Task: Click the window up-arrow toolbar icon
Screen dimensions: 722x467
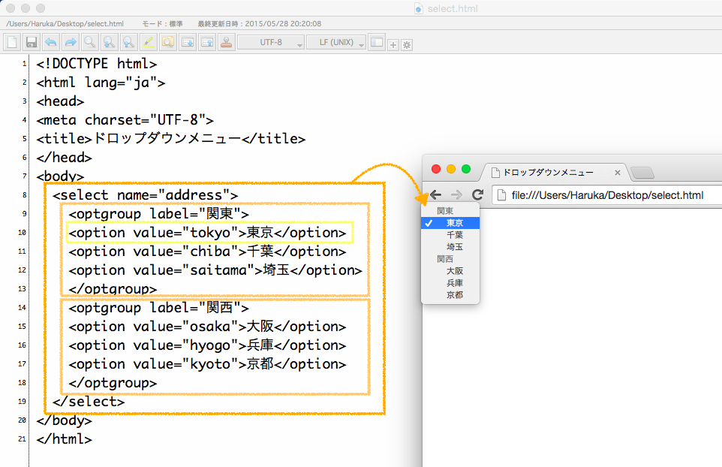Action: [207, 42]
